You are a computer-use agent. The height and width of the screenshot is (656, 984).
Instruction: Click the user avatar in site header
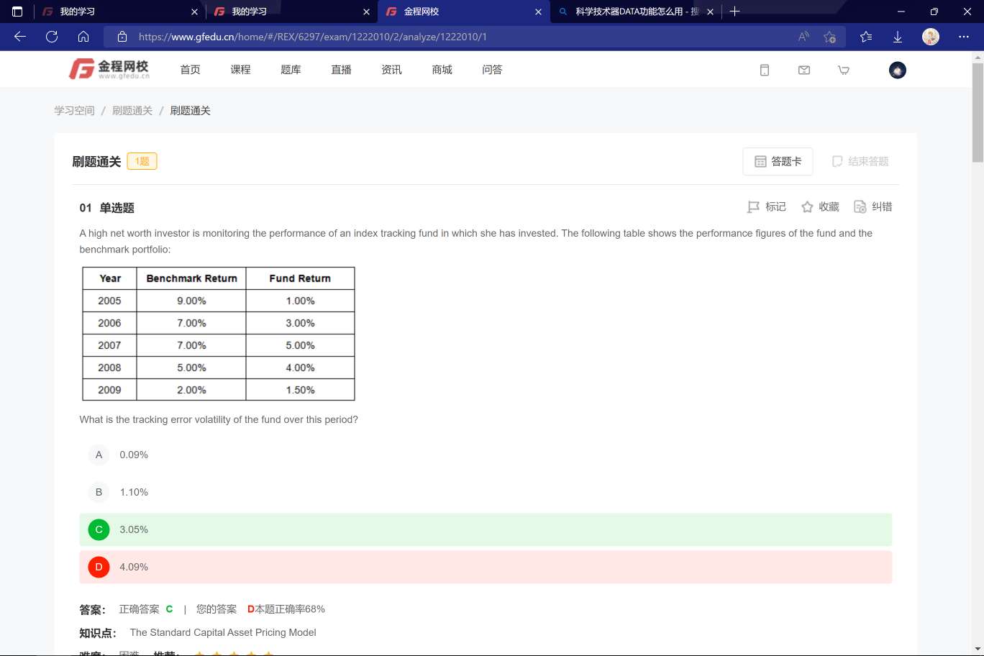point(897,70)
